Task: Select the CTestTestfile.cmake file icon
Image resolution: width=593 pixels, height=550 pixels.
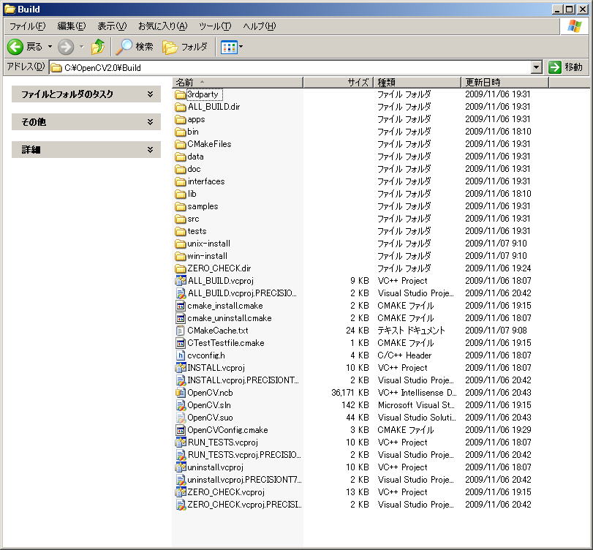Action: pyautogui.click(x=181, y=343)
